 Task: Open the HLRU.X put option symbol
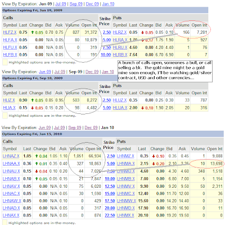tap(120, 47)
